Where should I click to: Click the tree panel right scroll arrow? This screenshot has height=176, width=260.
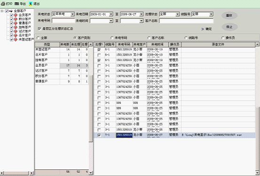pos(32,173)
